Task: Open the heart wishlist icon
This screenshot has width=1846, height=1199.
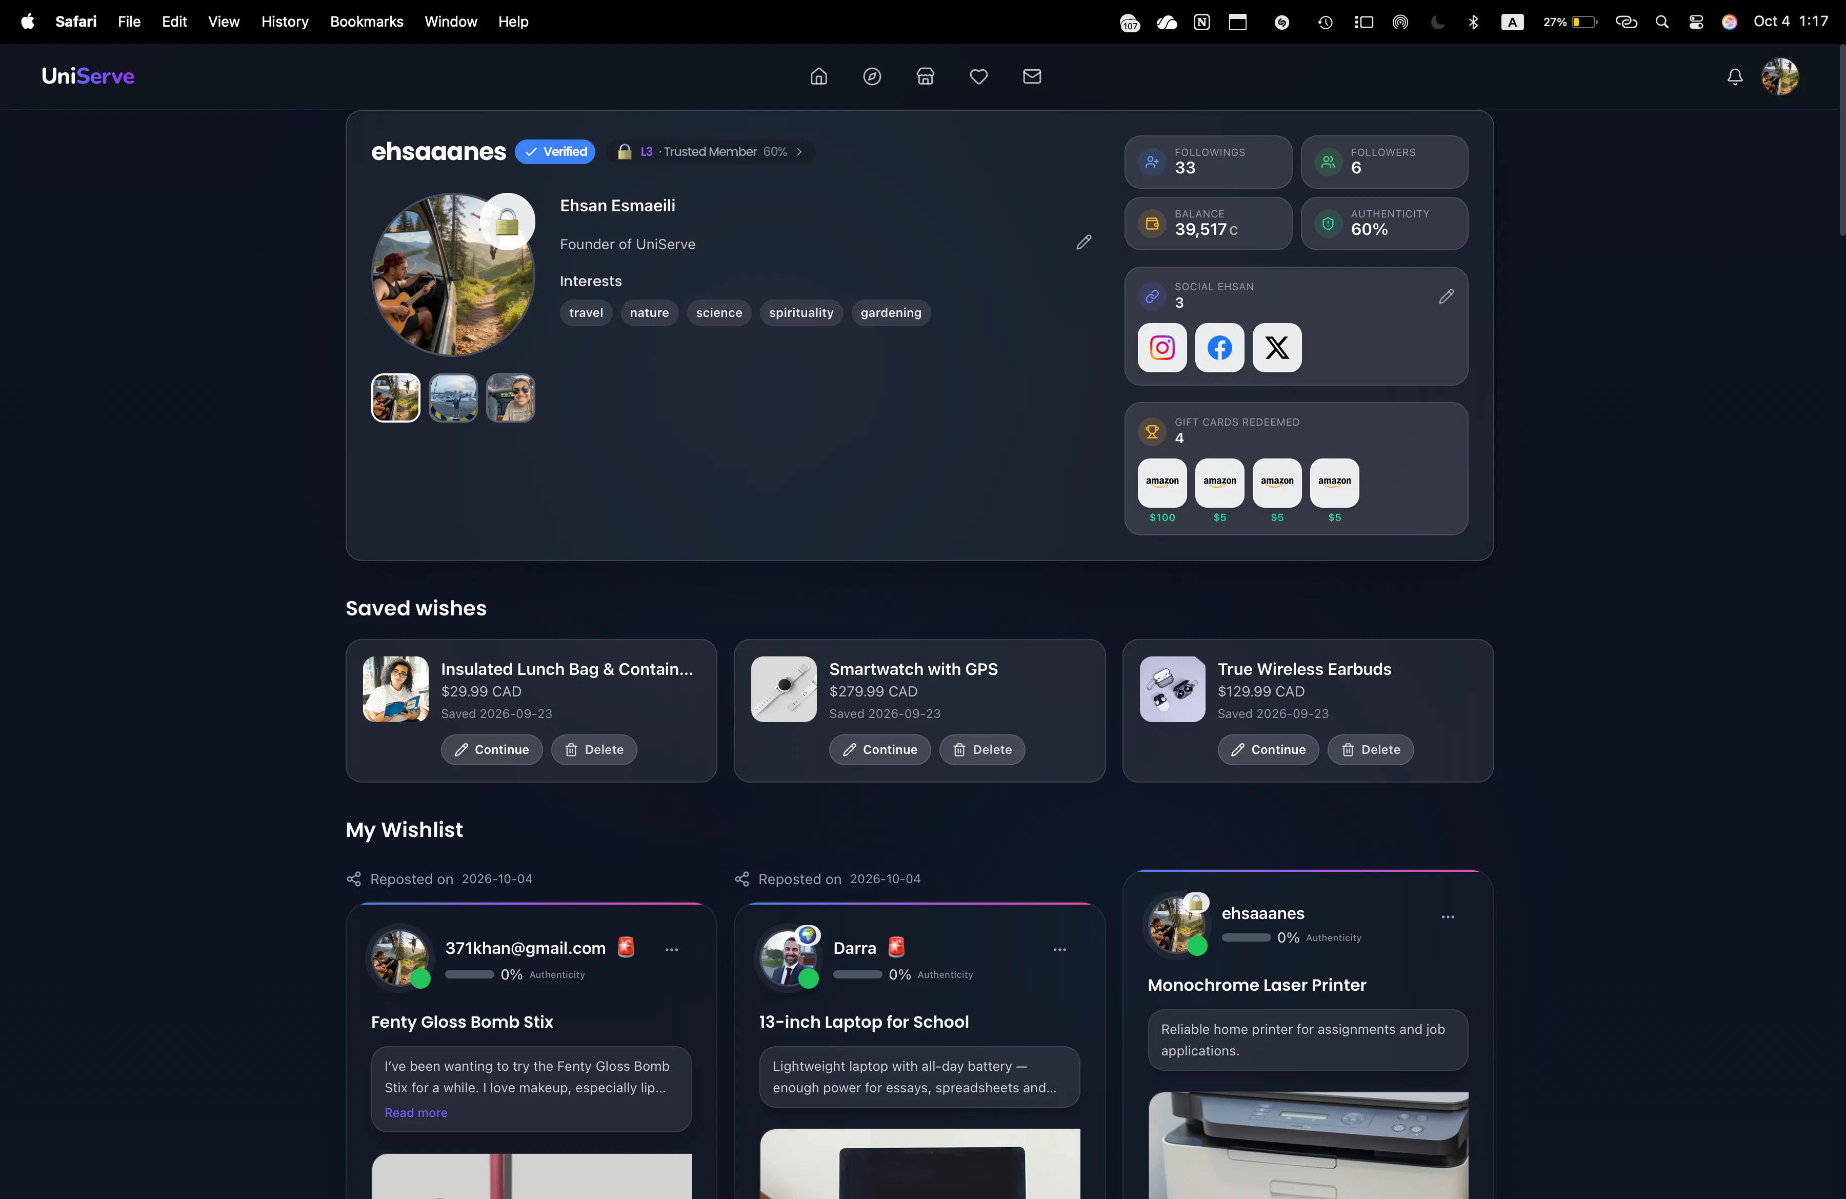Action: 979,76
